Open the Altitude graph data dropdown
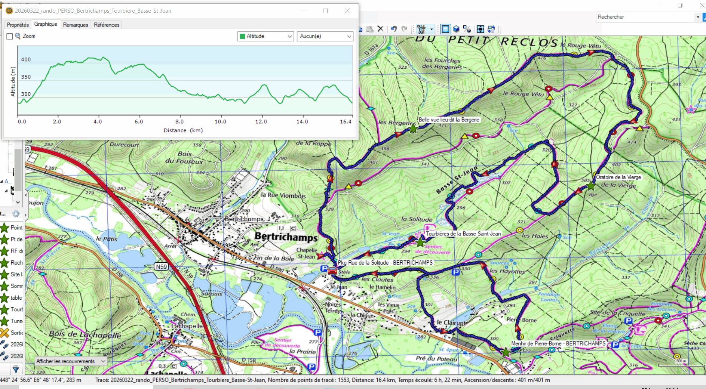Image resolution: width=706 pixels, height=389 pixels. click(265, 36)
